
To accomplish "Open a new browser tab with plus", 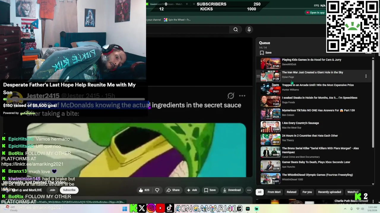I will [x=194, y=4].
